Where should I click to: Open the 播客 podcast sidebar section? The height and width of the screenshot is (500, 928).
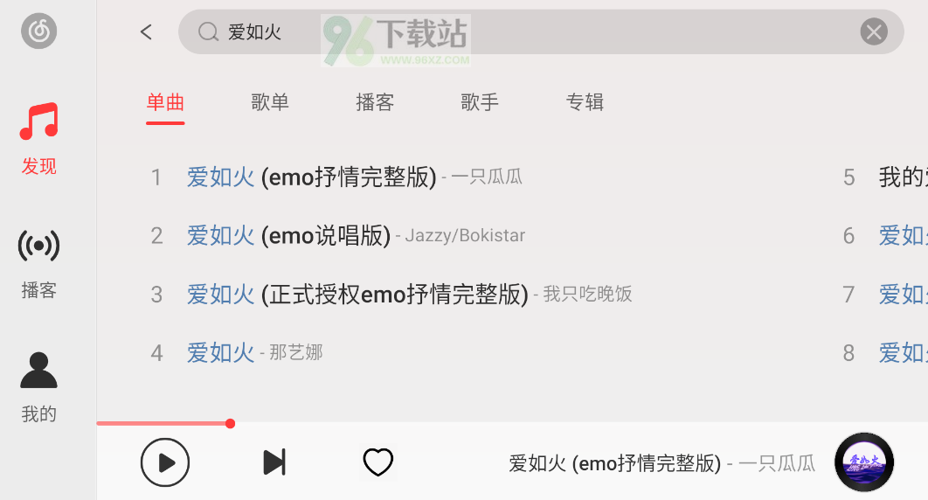coord(39,265)
